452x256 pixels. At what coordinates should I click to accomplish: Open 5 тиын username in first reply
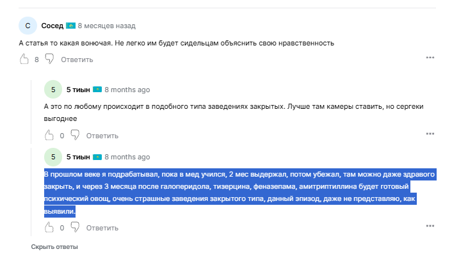78,90
